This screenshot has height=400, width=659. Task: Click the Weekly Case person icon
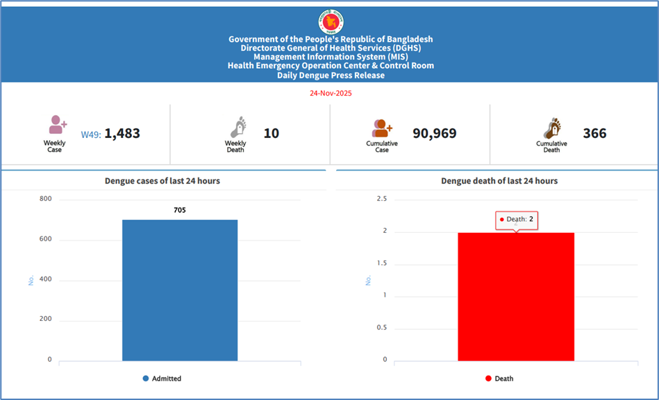point(57,125)
